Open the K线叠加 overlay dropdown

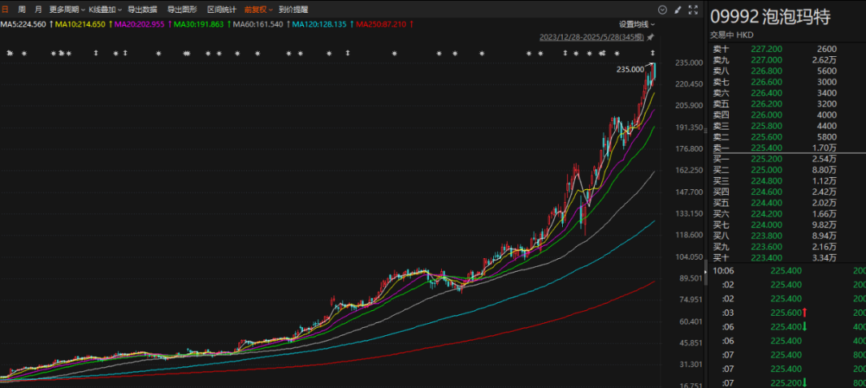[x=105, y=10]
